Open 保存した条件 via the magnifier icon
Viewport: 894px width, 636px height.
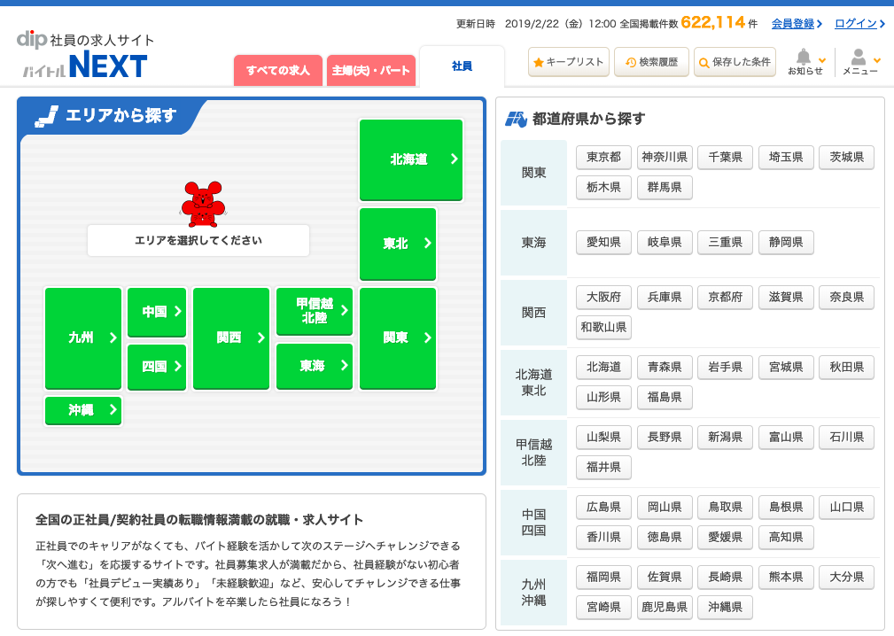click(x=706, y=62)
